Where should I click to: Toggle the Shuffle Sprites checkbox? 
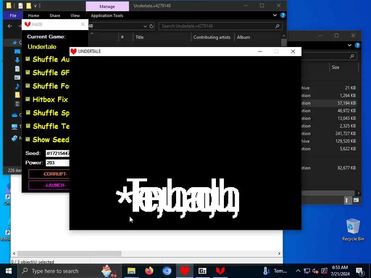(x=28, y=112)
